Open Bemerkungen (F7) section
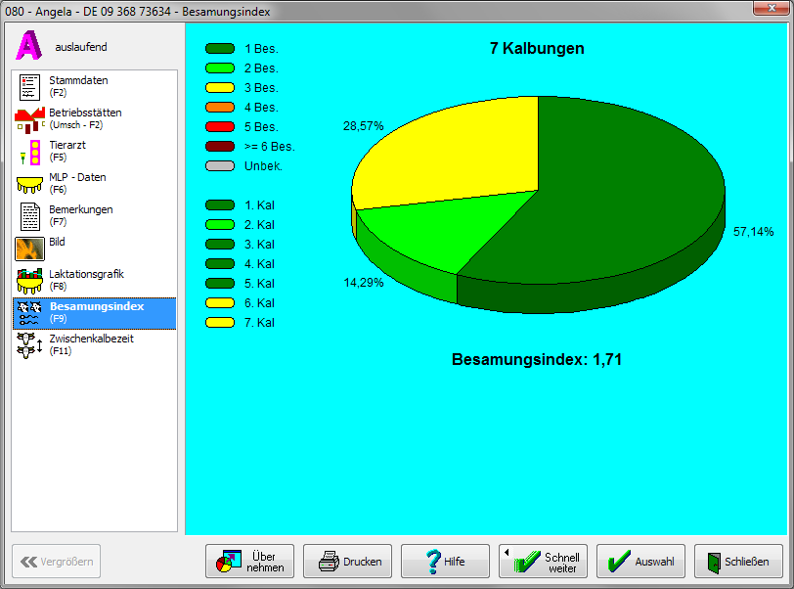This screenshot has width=794, height=589. pos(95,216)
